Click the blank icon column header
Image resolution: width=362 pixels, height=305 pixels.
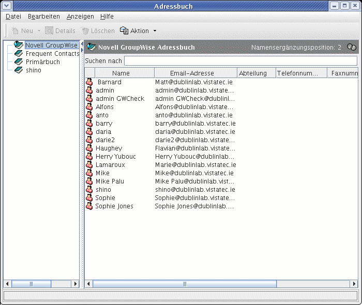click(90, 73)
